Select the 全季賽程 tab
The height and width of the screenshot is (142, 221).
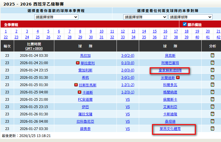(11, 25)
